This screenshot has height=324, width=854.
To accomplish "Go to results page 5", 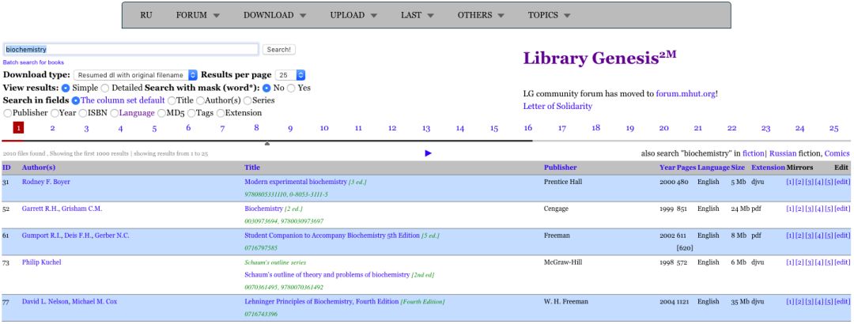I will pos(154,129).
